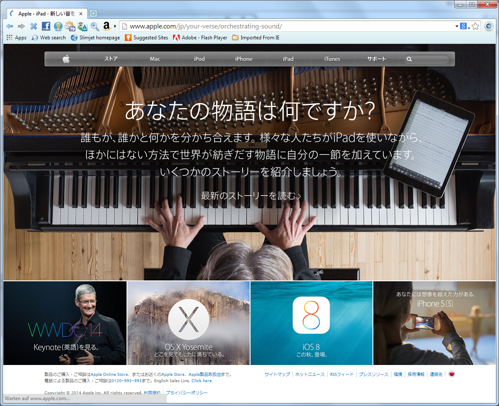Viewport: 499px width, 406px height.
Task: Open the Adobe - Flash Player bookmark
Action: point(200,38)
